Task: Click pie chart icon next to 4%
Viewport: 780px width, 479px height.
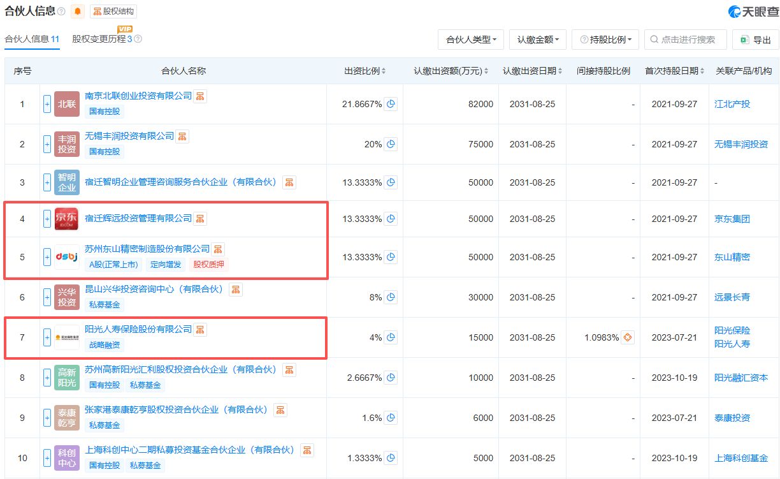Action: tap(391, 337)
